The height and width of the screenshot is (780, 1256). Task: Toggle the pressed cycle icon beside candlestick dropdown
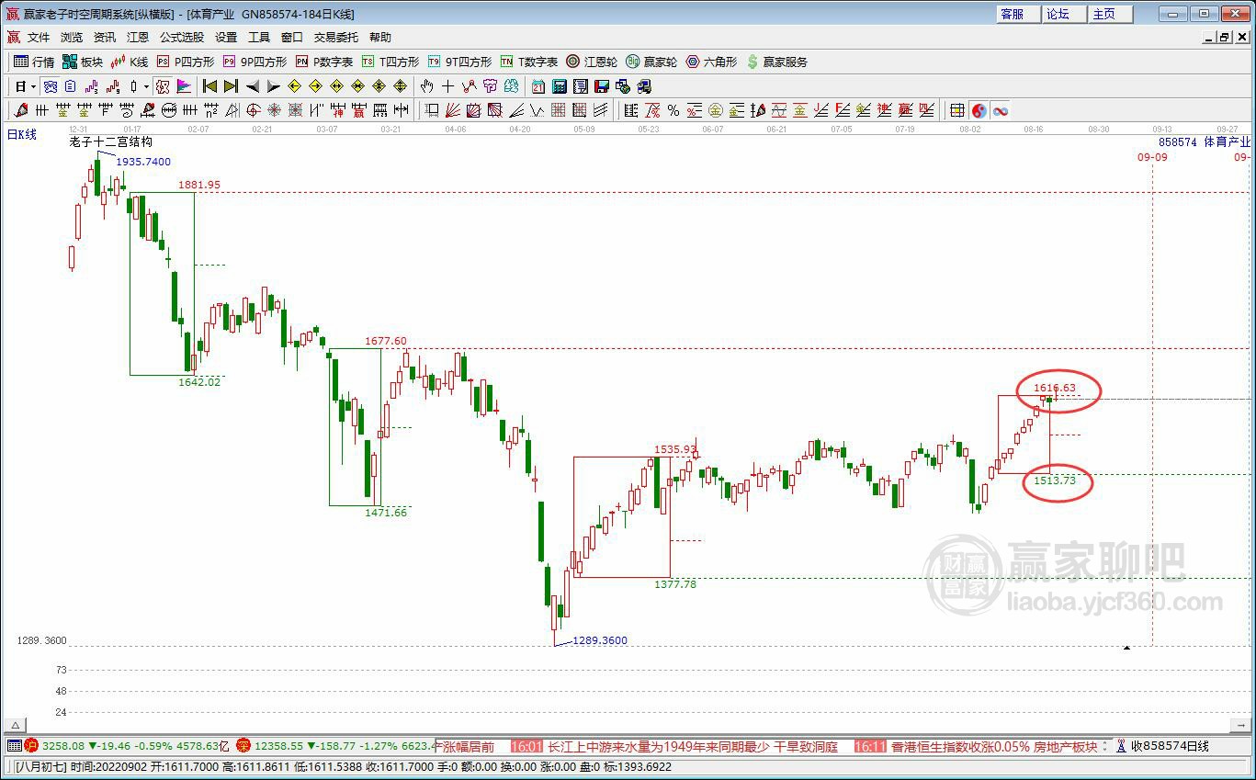pyautogui.click(x=163, y=86)
